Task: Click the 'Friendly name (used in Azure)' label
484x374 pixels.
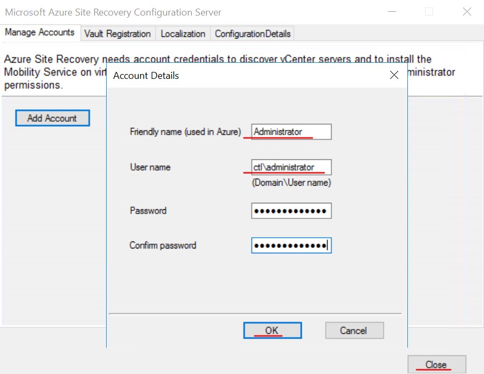Action: (x=185, y=131)
